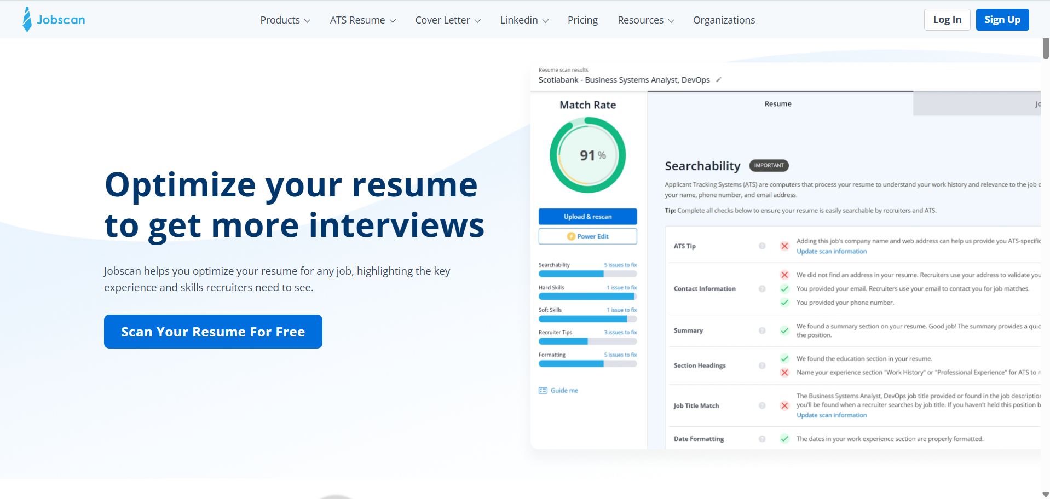Click the red X icon for missing address
This screenshot has height=499, width=1050.
pyautogui.click(x=784, y=275)
